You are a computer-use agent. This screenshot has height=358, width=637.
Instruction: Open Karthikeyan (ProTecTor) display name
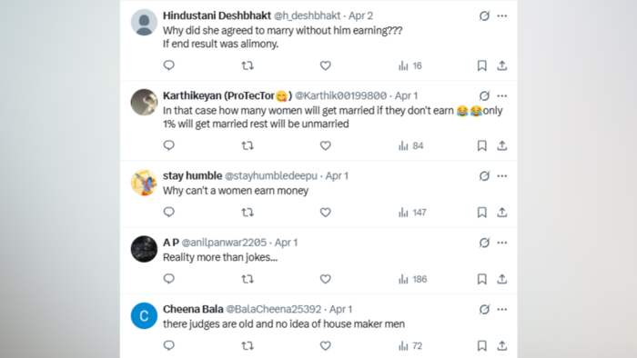(227, 95)
